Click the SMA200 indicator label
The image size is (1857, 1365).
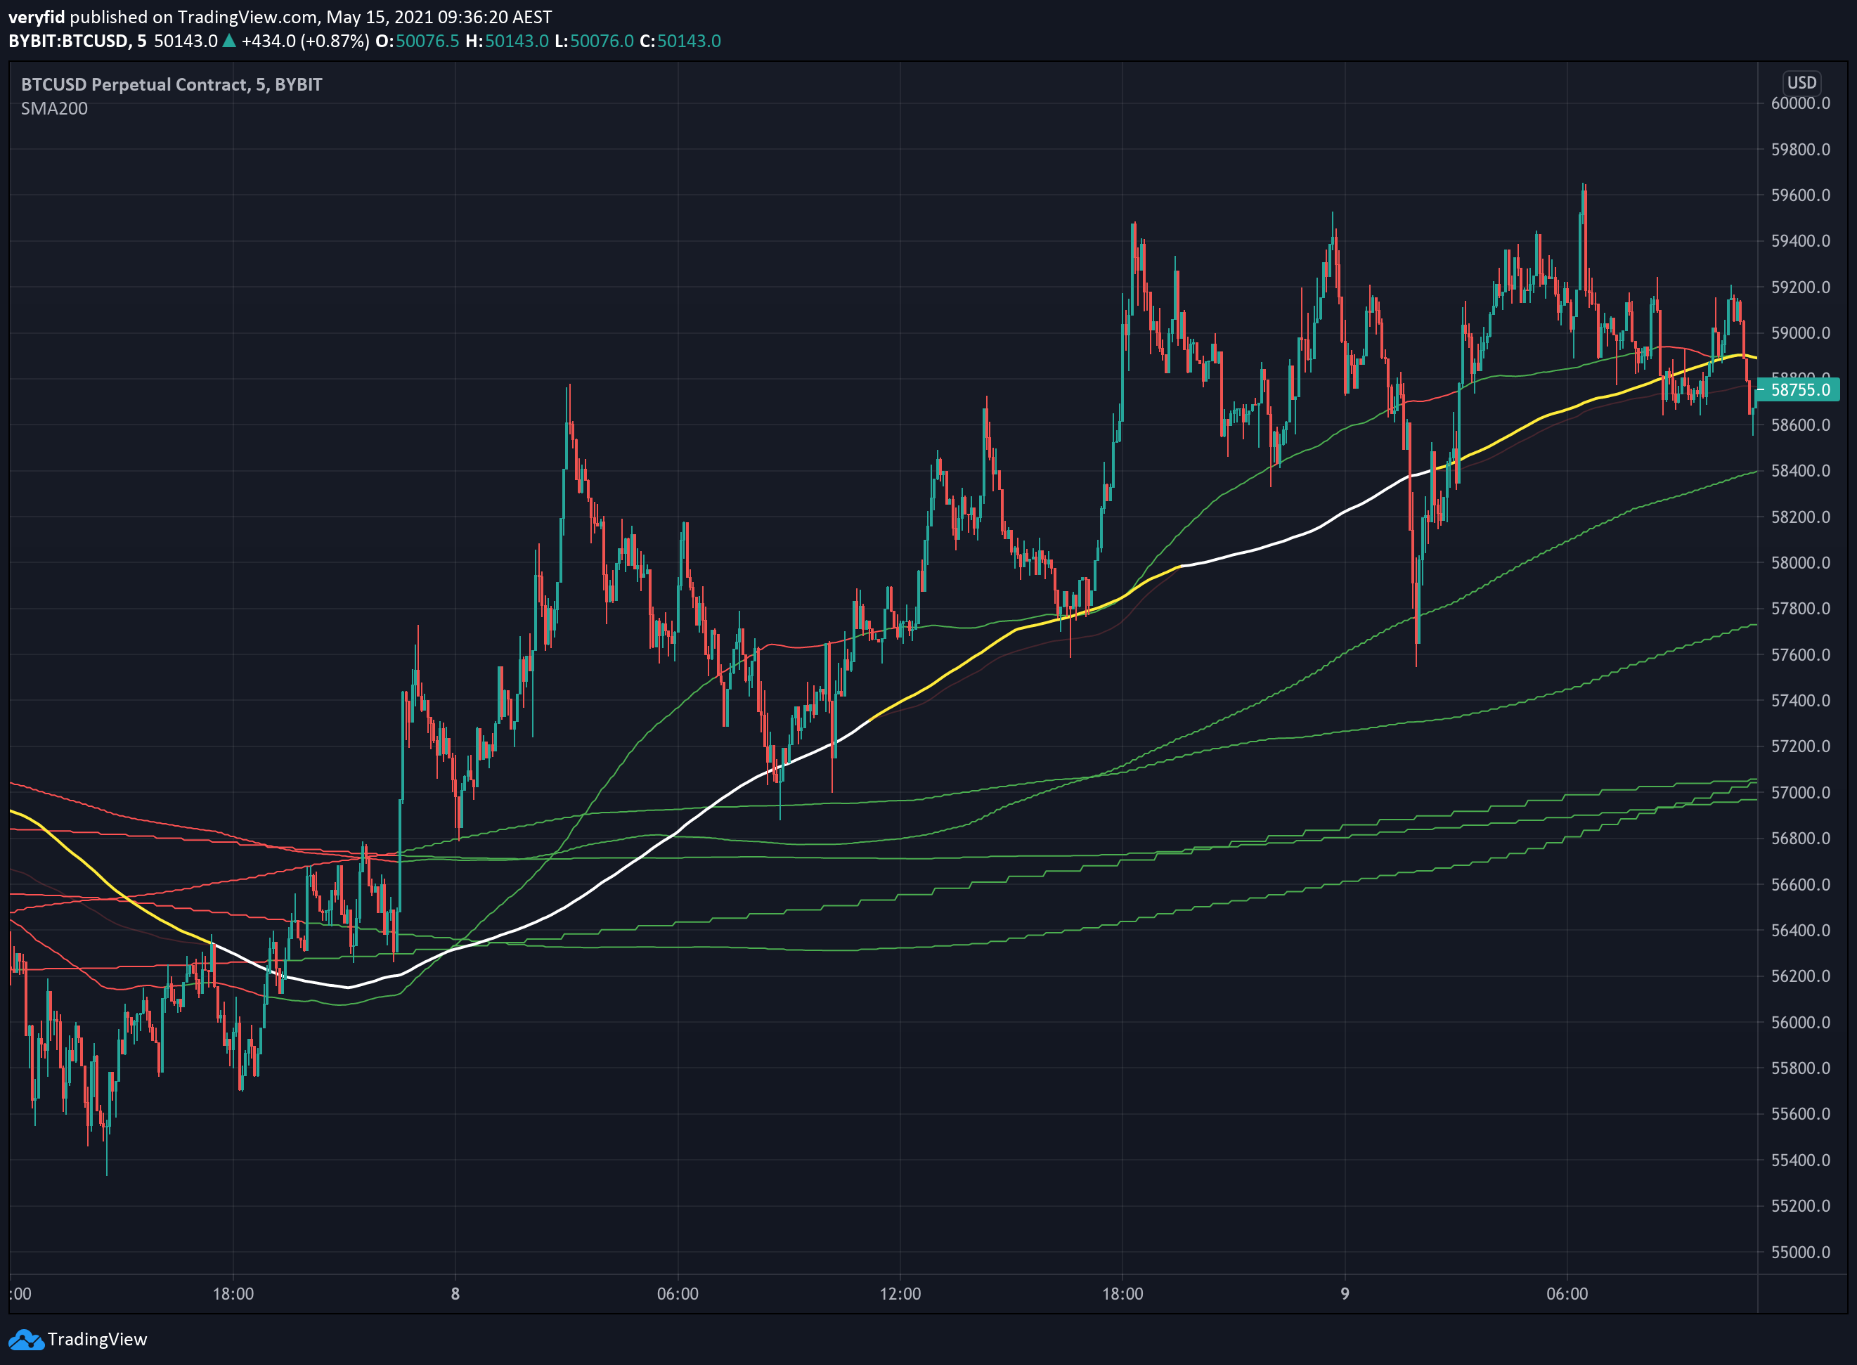click(53, 108)
